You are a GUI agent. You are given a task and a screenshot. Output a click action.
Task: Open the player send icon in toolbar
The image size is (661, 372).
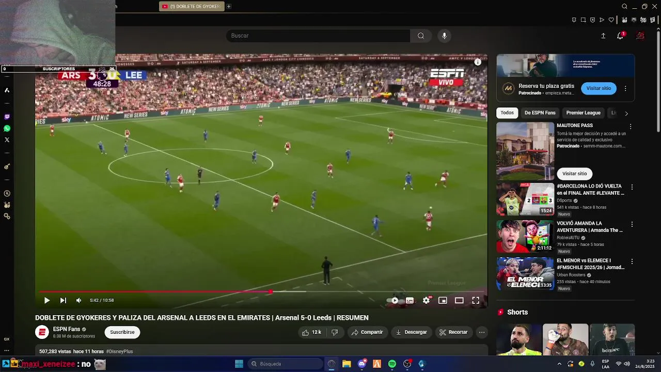602,20
